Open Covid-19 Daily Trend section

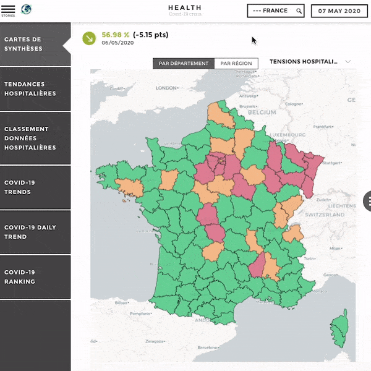point(35,232)
